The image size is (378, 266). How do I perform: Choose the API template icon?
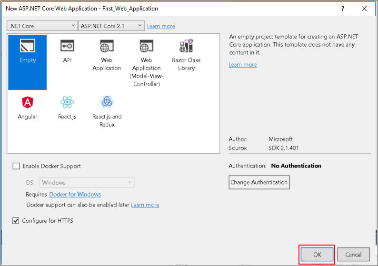point(67,46)
